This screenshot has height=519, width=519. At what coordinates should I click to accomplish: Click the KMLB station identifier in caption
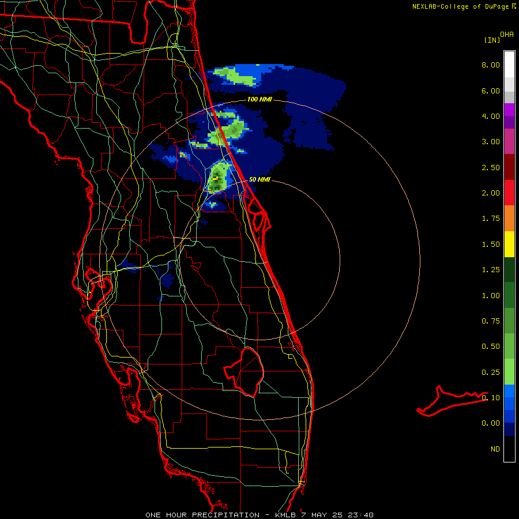(x=285, y=515)
